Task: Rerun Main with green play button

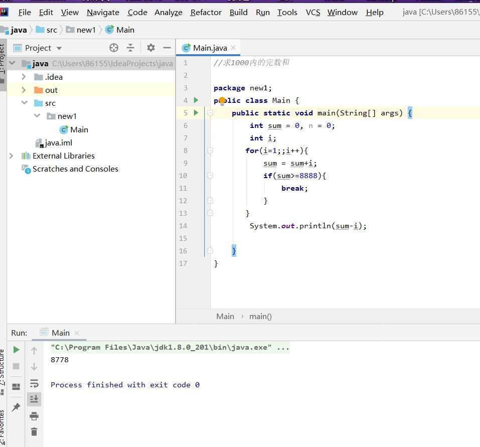Action: 16,350
